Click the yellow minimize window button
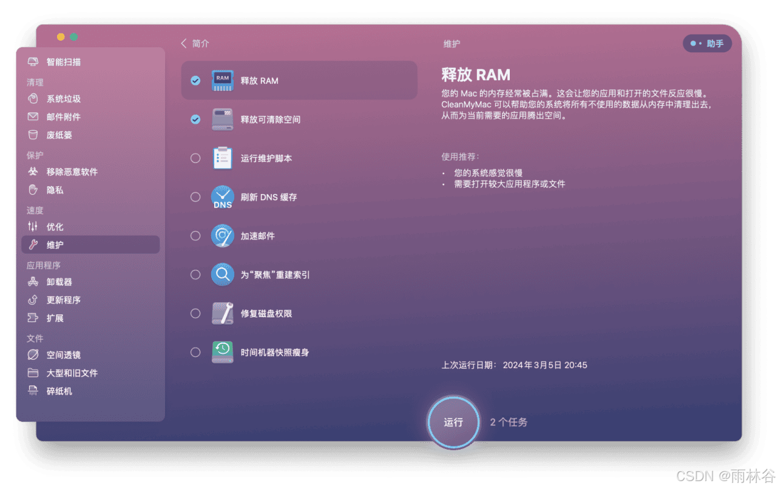This screenshot has height=489, width=778. [61, 37]
